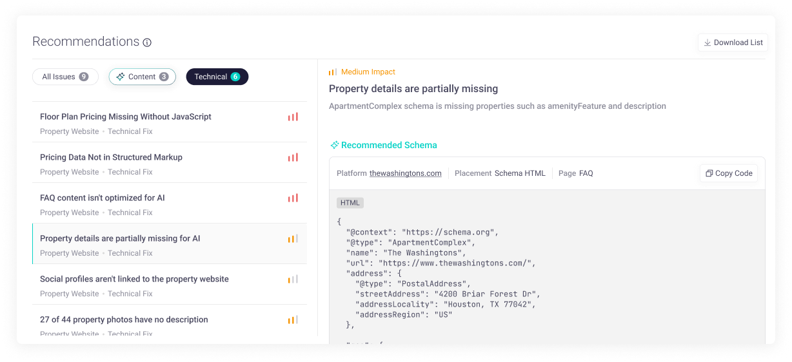Click the HTML code label
Screen dimensions: 792x362
[350, 203]
